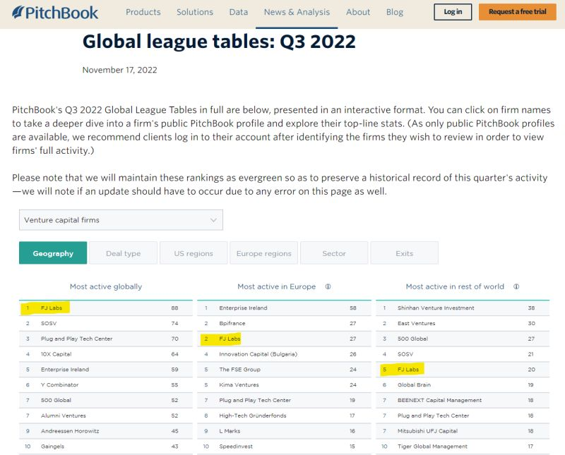
Task: View the Sector tab
Action: coord(334,253)
